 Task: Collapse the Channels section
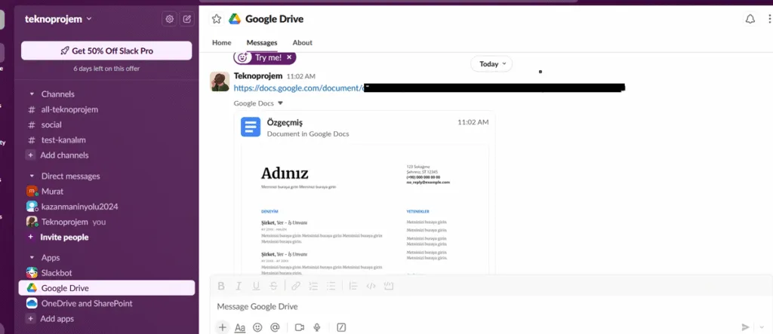pos(32,94)
